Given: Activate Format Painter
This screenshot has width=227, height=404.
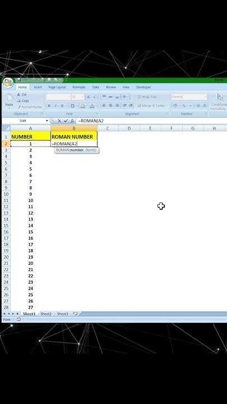Looking at the screenshot, I should click(x=30, y=107).
